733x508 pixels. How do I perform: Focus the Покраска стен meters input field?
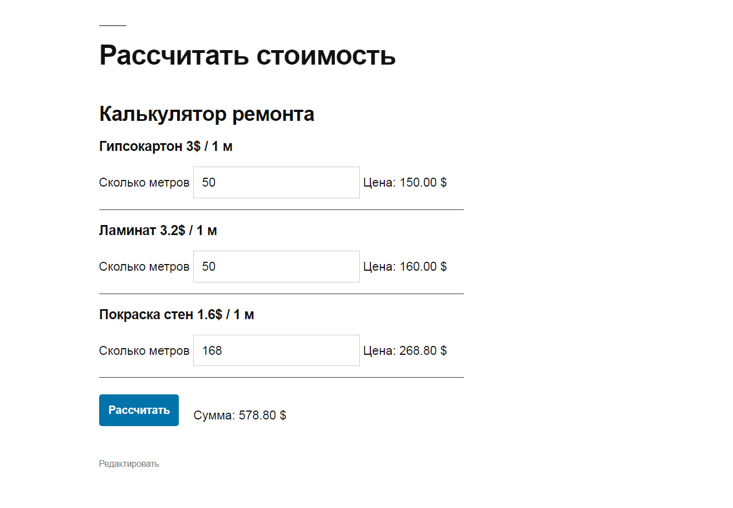tap(276, 350)
